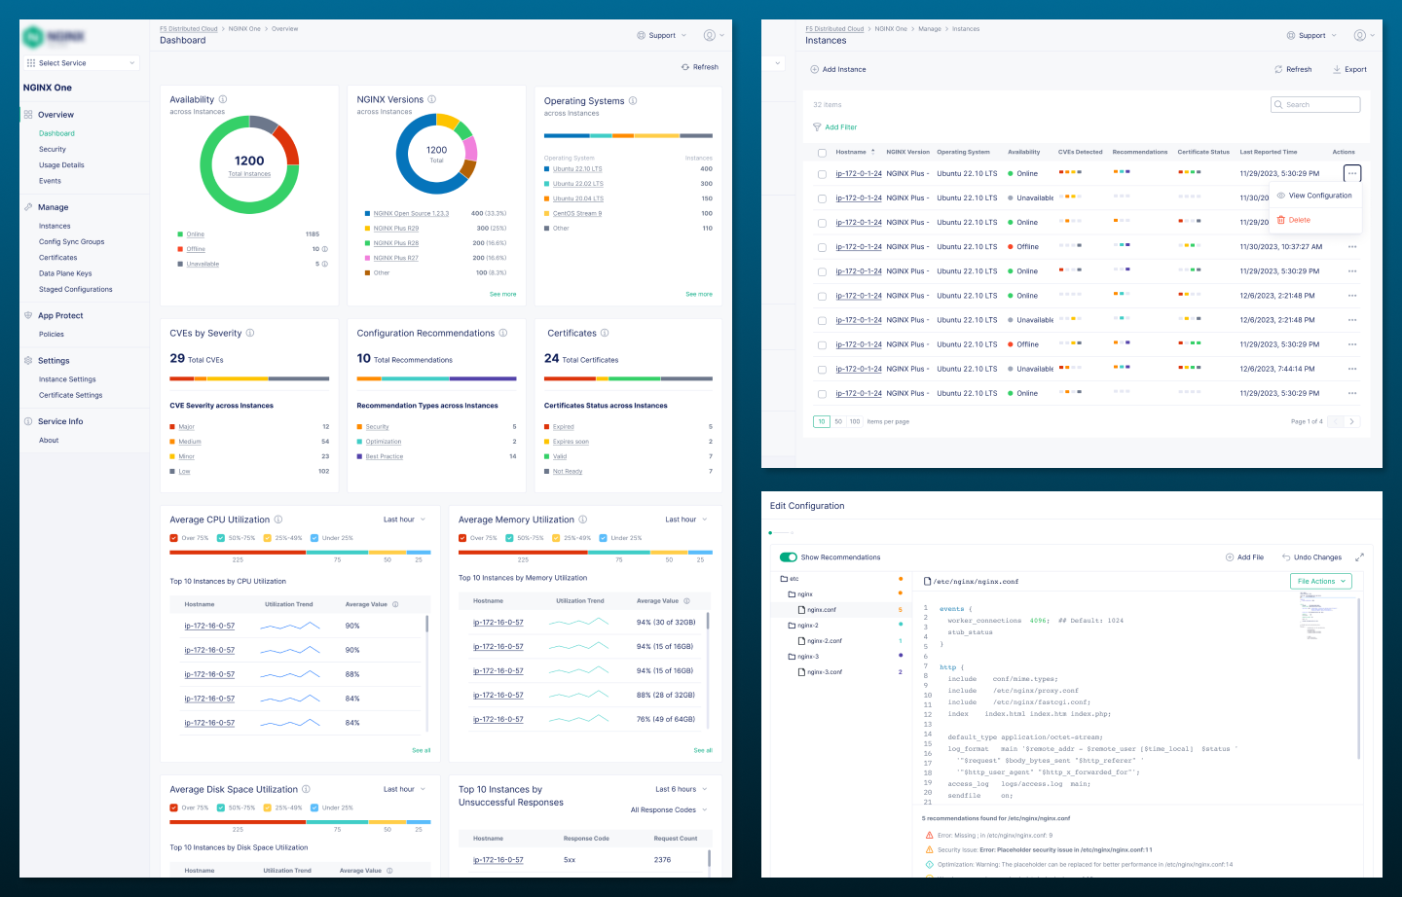The width and height of the screenshot is (1402, 897).
Task: Click the actions ellipsis icon on the first instance row
Action: pos(1351,173)
